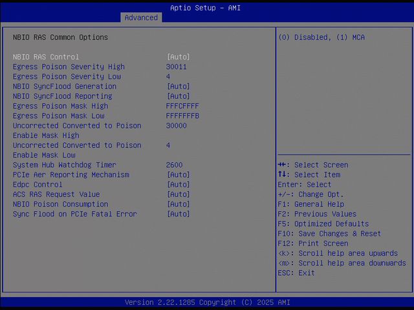Click 'F1: General Help' hint
This screenshot has width=414, height=310.
point(310,204)
